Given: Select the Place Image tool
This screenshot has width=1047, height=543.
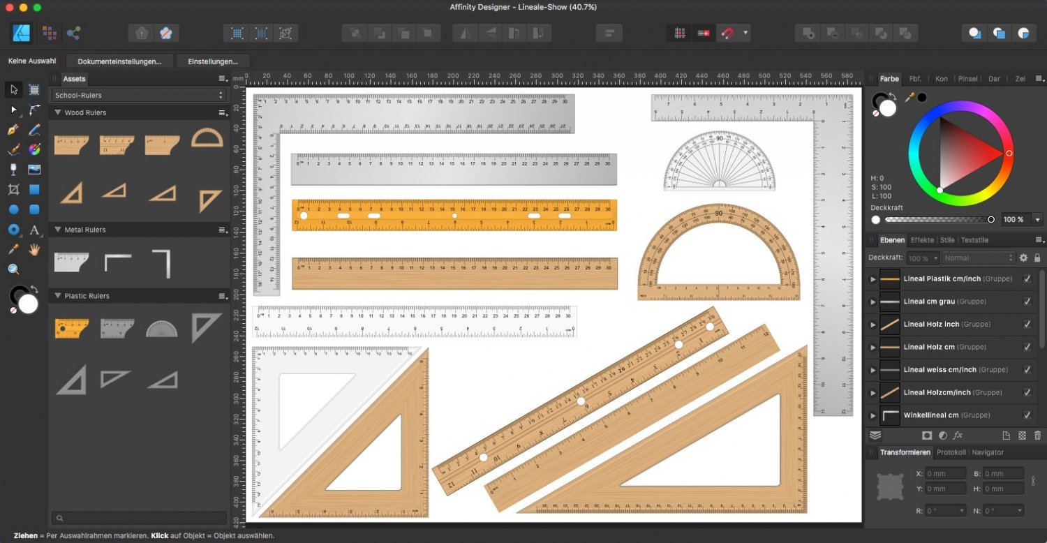Looking at the screenshot, I should click(34, 170).
